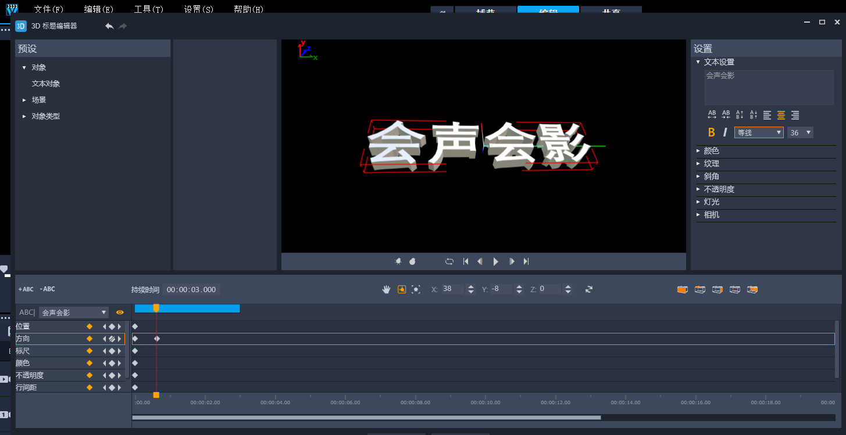Increase line spacing with the AB up-down icon

(x=740, y=115)
